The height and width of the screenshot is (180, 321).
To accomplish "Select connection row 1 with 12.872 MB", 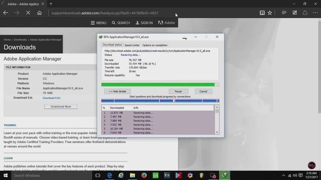I will [x=158, y=112].
